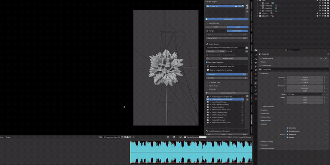Click the pin icon in the Properties header
Image resolution: width=330 pixels, height=165 pixels.
coord(328,54)
